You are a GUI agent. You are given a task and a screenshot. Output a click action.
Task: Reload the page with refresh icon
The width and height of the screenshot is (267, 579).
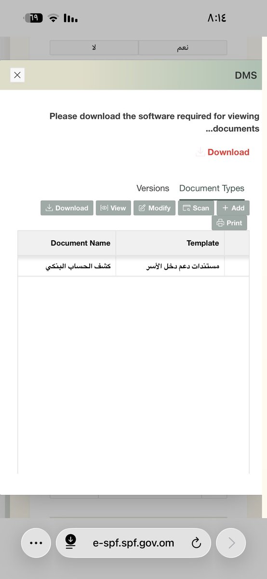point(196,543)
